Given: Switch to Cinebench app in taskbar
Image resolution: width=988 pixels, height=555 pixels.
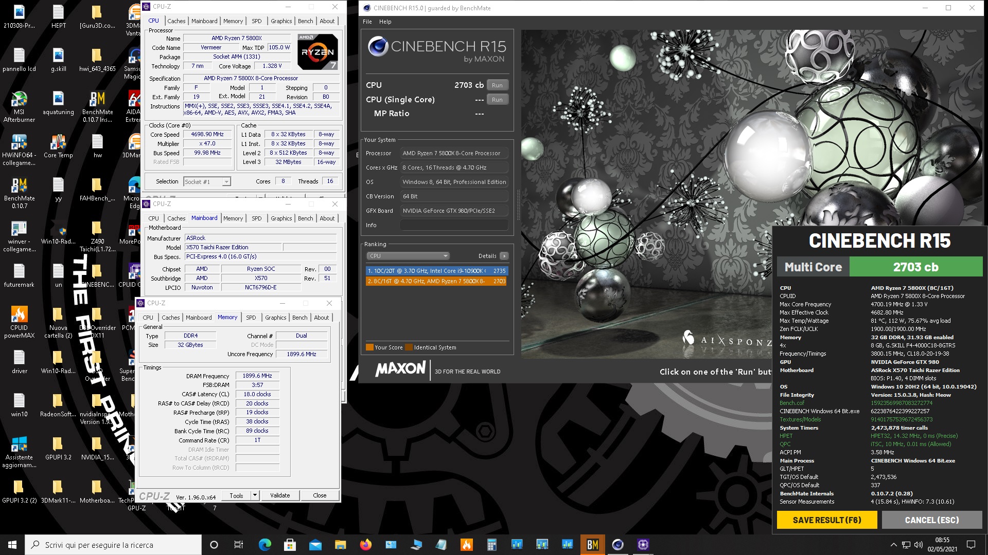Looking at the screenshot, I should [x=617, y=545].
